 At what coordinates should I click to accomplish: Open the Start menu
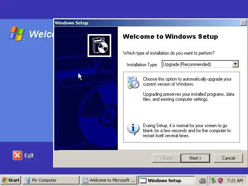click(11, 180)
